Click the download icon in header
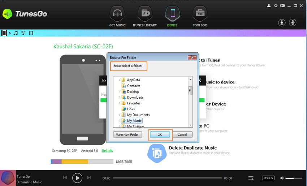Viewport: 307px width, 186px height. [282, 23]
